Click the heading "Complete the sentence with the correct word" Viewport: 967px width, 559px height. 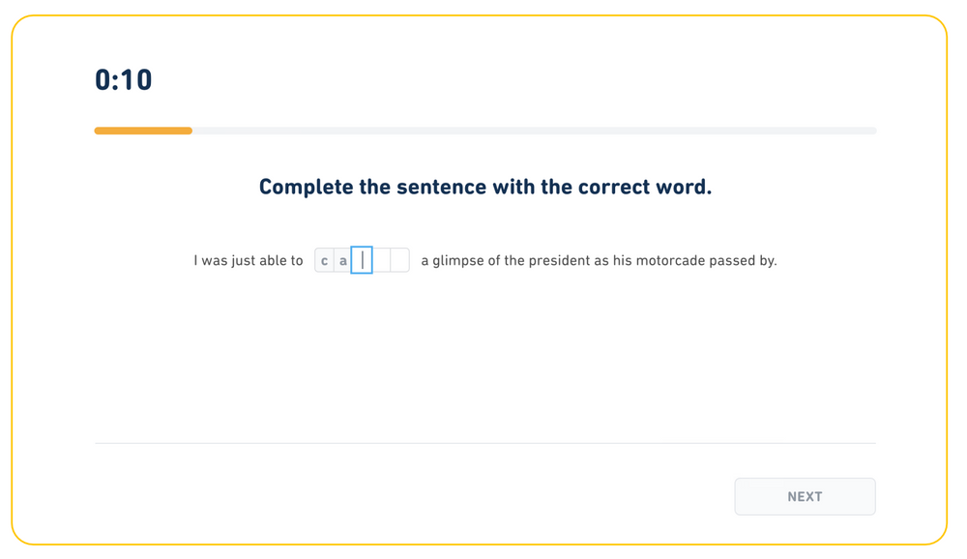point(483,186)
